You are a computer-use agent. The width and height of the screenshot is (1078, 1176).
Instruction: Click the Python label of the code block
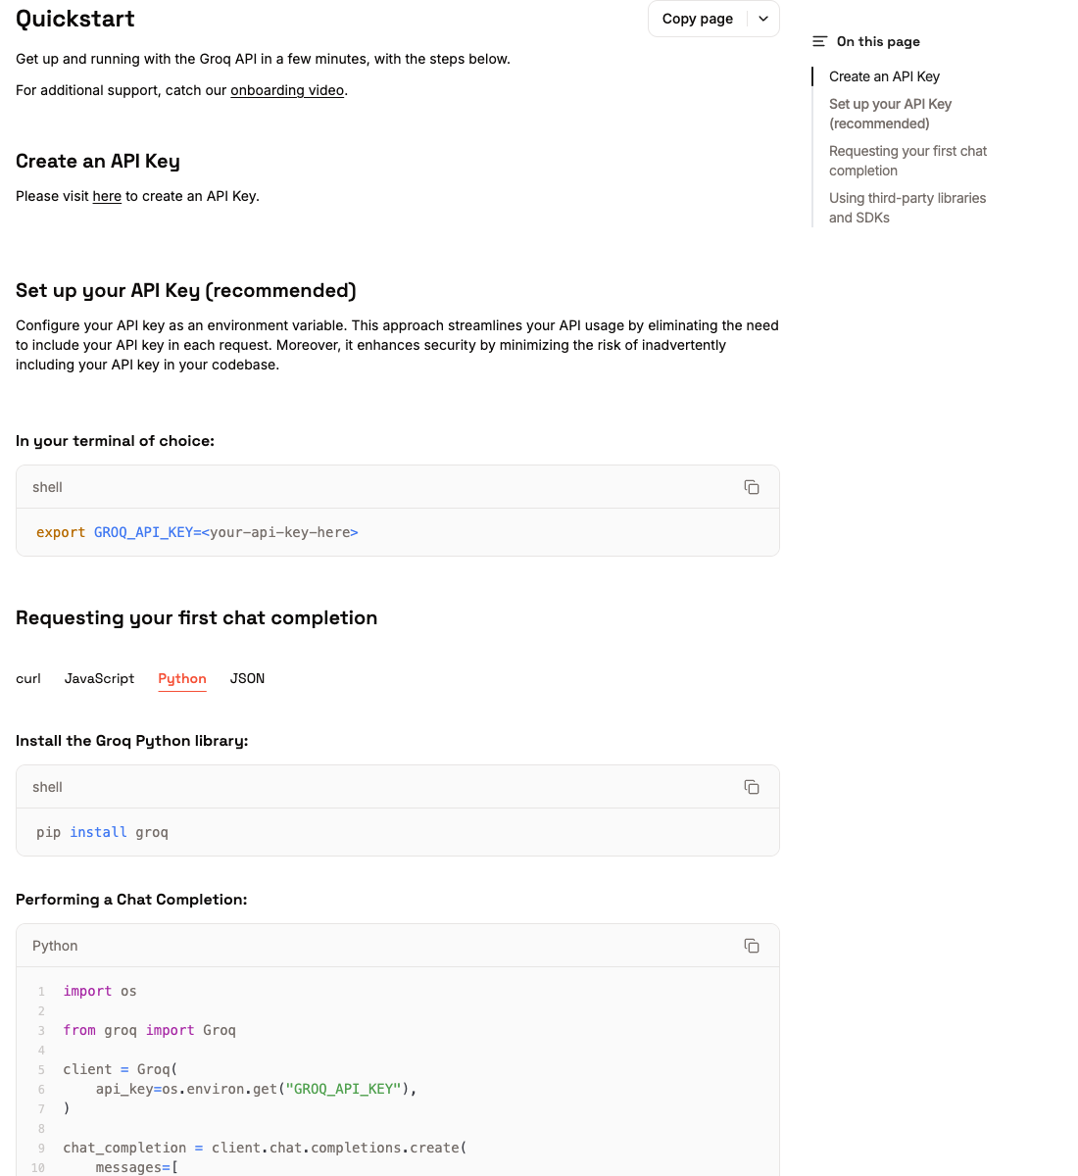55,946
